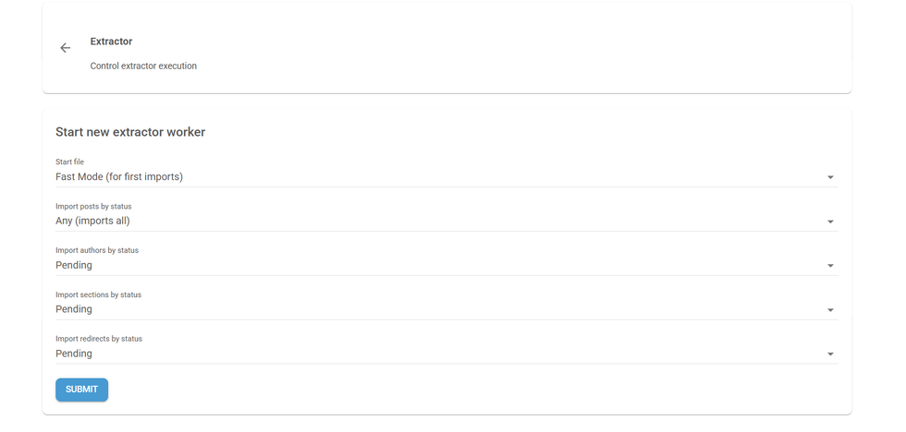This screenshot has width=906, height=432.
Task: Expand the Start file dropdown arrow
Action: (x=830, y=177)
